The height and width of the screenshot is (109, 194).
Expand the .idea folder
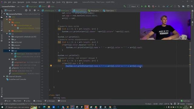pos(7,17)
